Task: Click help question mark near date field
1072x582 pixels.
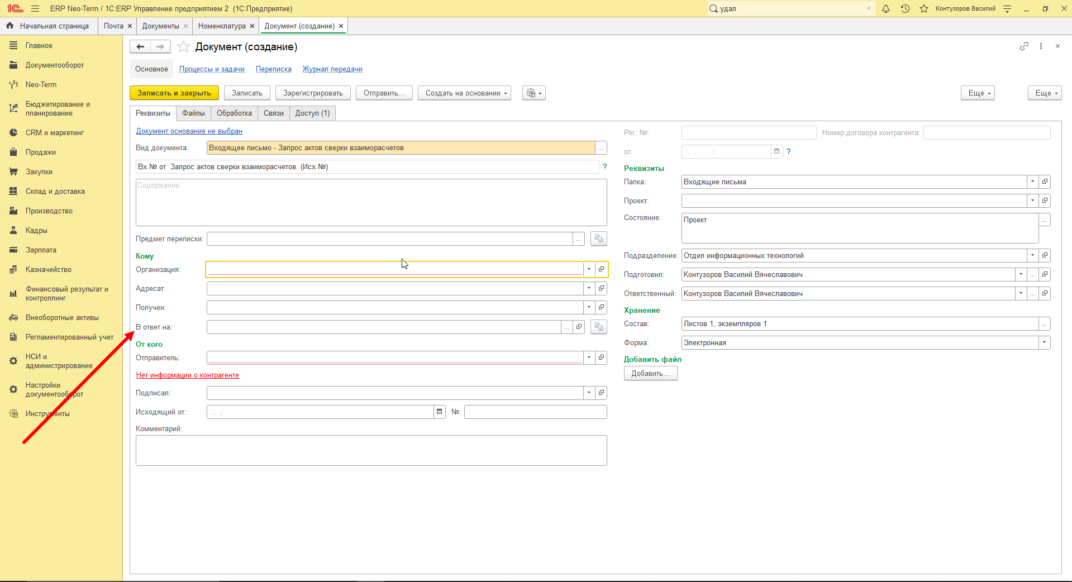Action: 788,151
